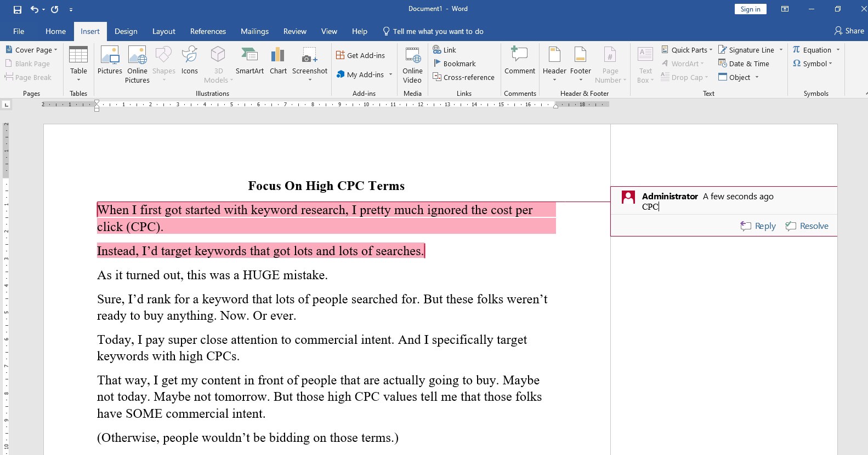Click 'Instead, I'd target keywords' highlighted line
Image resolution: width=868 pixels, height=455 pixels.
[x=260, y=251]
